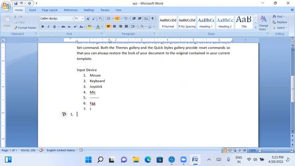Redo the last action
The image size is (295, 166).
(29, 3)
